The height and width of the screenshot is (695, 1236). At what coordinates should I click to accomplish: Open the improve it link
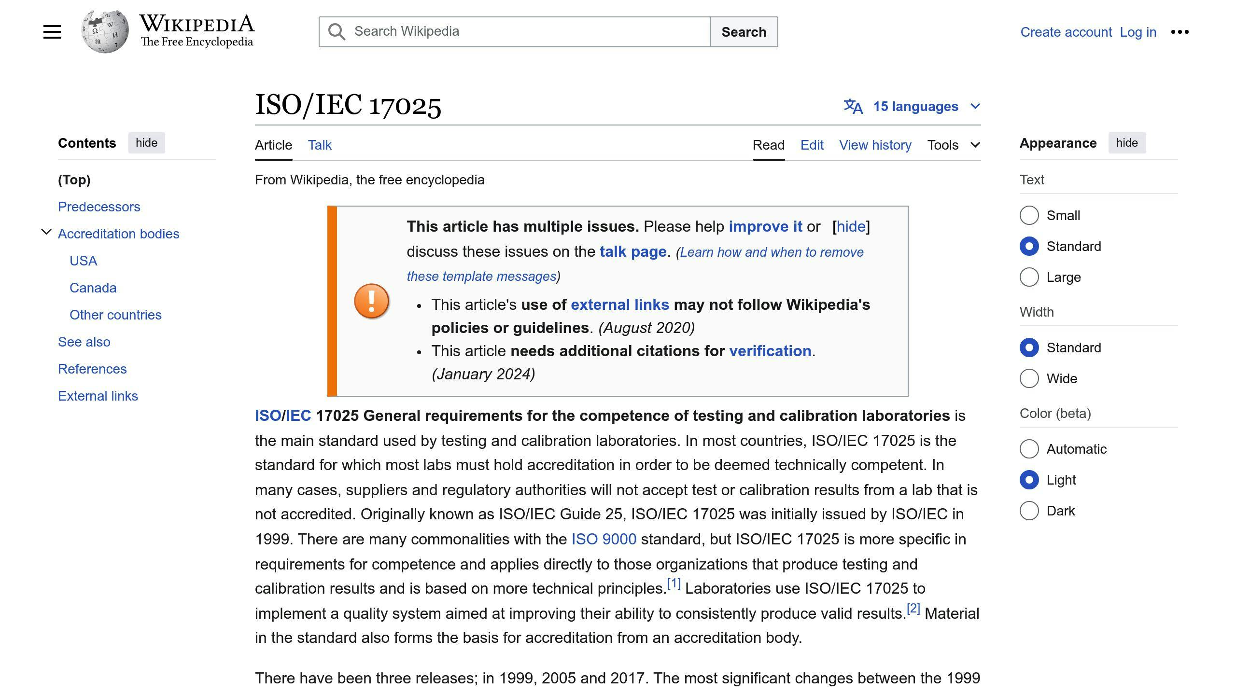[x=765, y=226]
